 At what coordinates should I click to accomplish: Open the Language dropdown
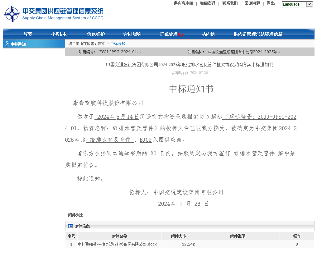click(297, 4)
